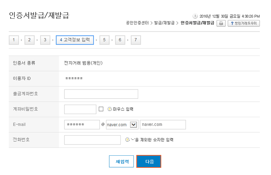
Task: Click the clock icon beside the date
Action: tap(195, 16)
